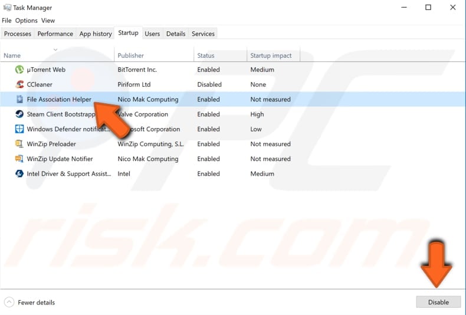Click the CCleaner app icon
Viewport: 466px width, 315px height.
19,84
